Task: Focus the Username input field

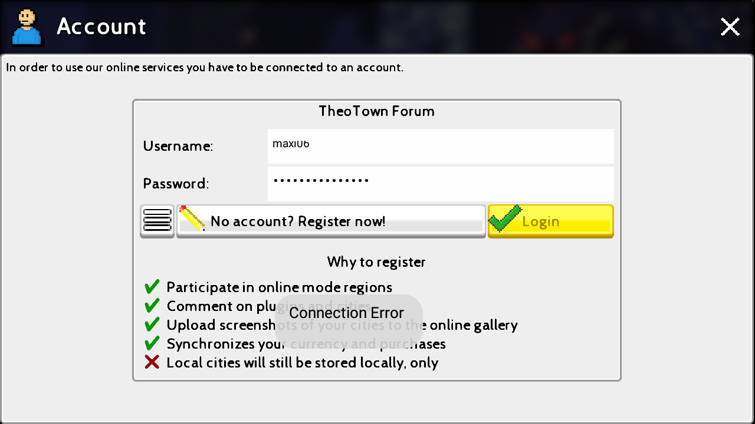Action: coord(441,146)
